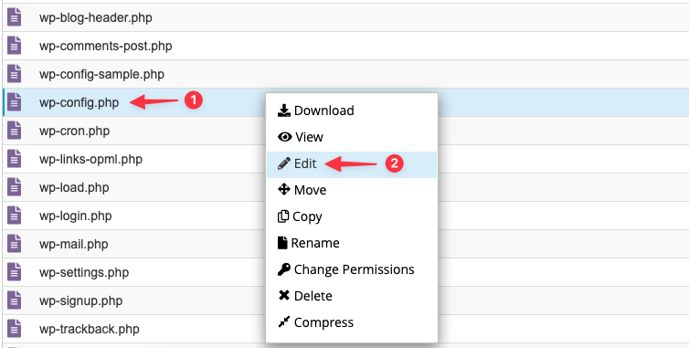Viewport: 689px width, 348px height.
Task: Click the eye icon beside View
Action: (285, 137)
